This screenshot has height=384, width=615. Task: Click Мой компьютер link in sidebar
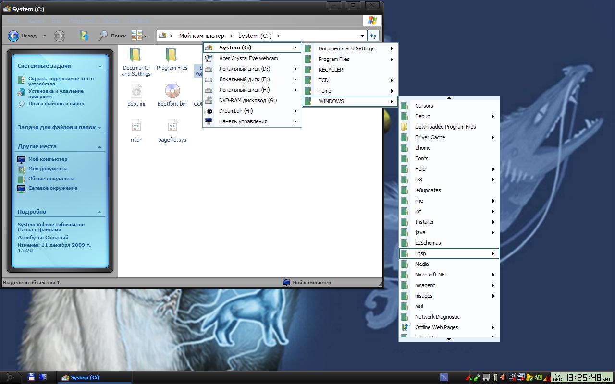coord(48,159)
